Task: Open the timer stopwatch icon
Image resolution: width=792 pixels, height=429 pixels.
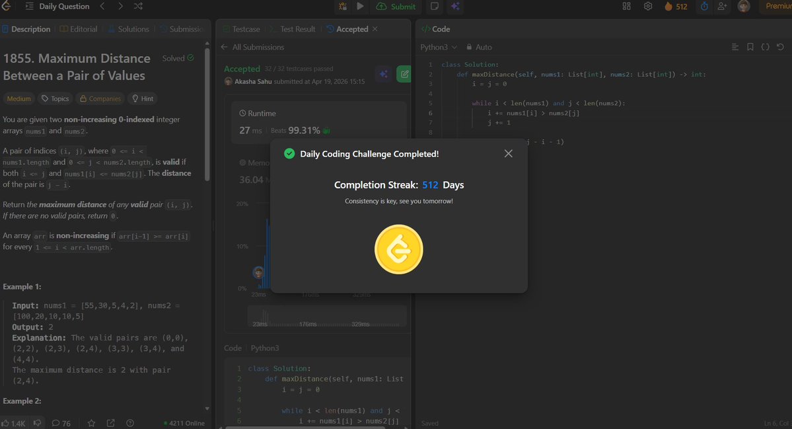Action: tap(704, 6)
